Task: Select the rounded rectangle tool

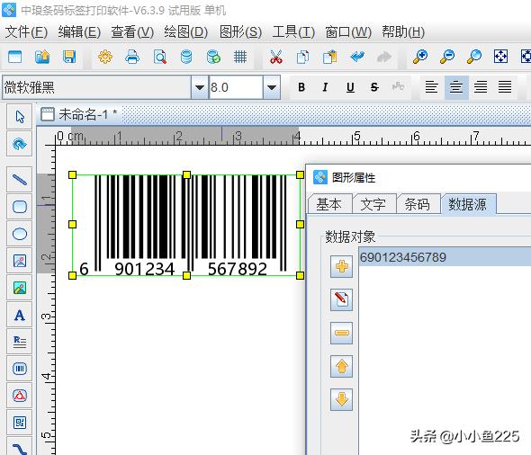Action: click(x=20, y=206)
